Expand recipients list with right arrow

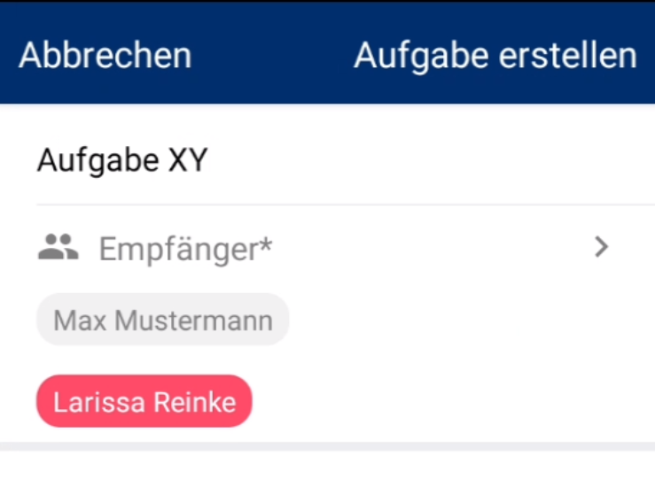[x=602, y=247]
